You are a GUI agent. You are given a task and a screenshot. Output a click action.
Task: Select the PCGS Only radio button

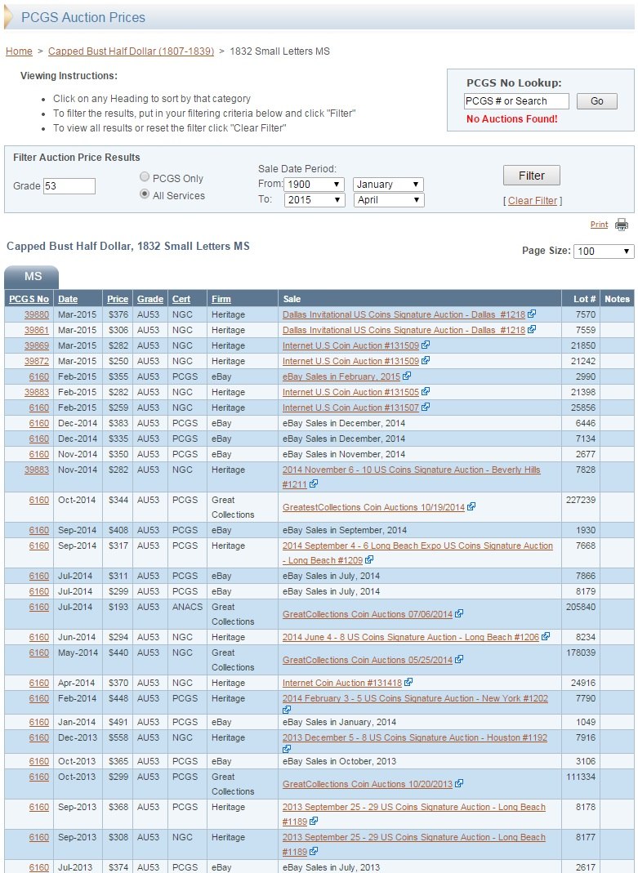click(x=145, y=177)
